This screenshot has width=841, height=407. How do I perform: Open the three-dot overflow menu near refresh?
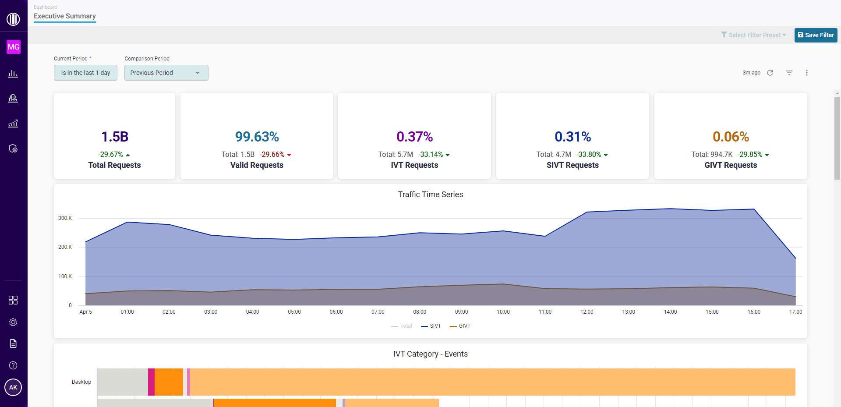point(807,73)
